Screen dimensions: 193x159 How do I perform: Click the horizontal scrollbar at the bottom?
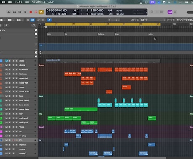[102, 158]
